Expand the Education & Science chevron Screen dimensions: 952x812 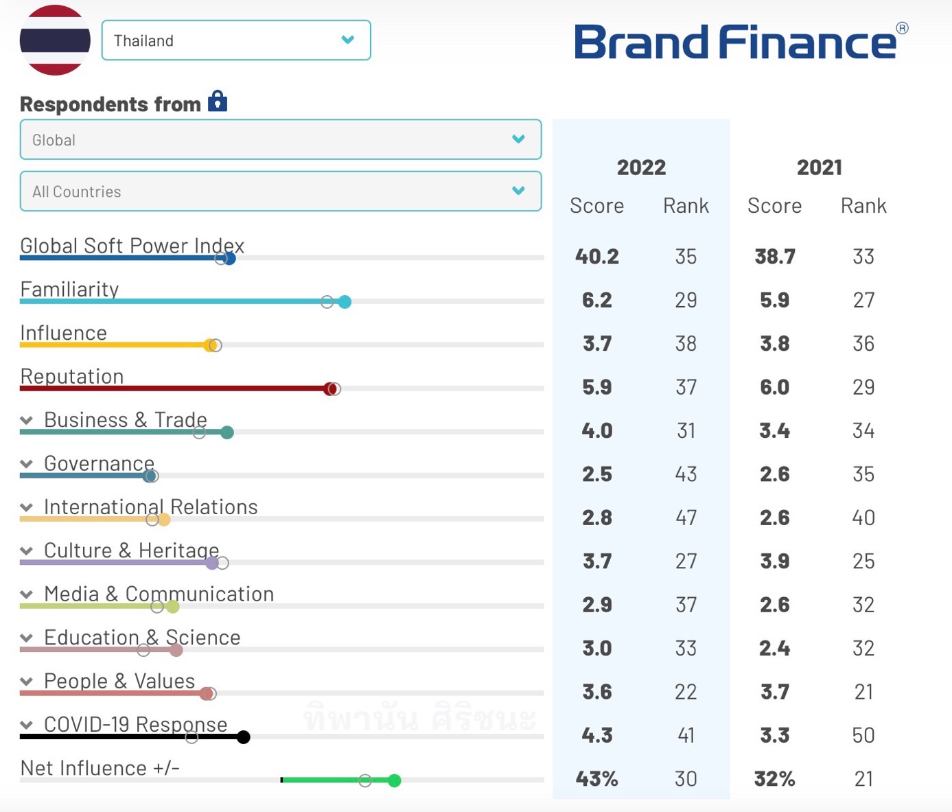tap(27, 638)
